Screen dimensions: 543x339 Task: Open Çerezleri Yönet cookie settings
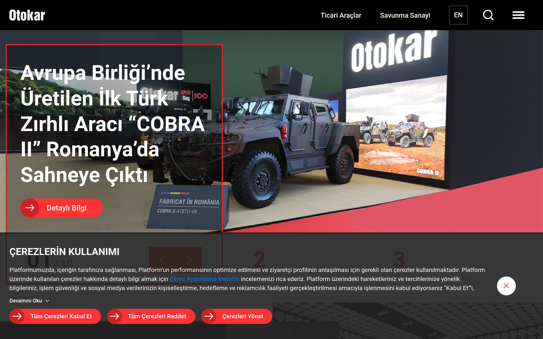[237, 316]
